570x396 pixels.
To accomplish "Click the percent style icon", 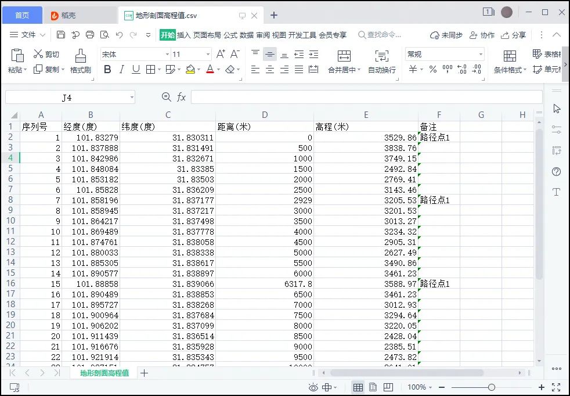I will (x=432, y=69).
